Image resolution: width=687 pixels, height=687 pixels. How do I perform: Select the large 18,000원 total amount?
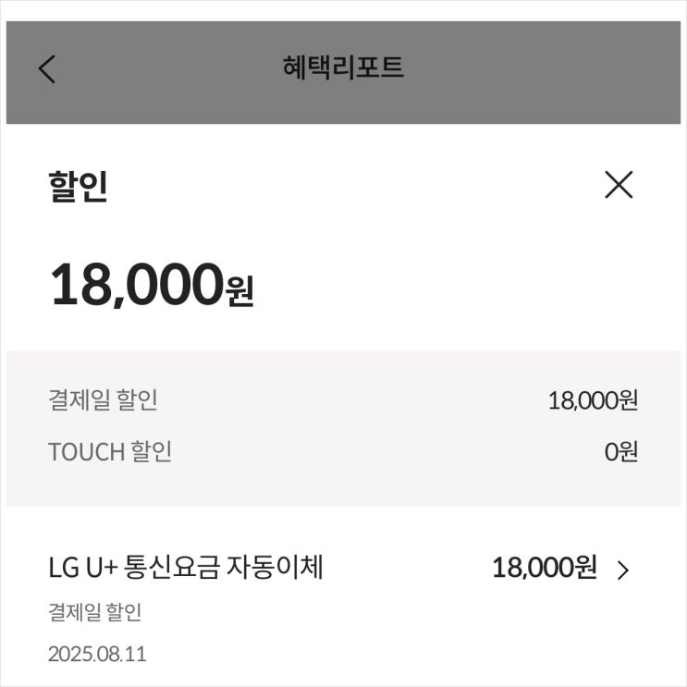137,285
